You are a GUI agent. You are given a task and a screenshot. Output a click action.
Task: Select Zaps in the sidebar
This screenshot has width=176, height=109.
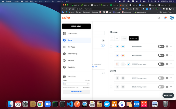click(76, 40)
